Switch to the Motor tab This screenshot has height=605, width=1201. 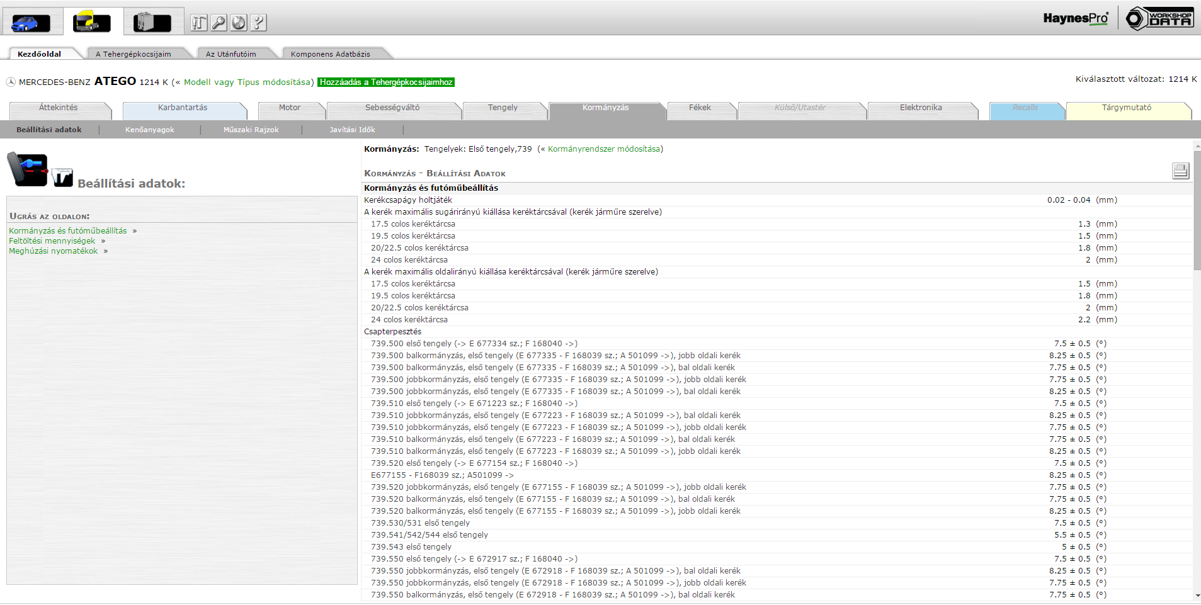(290, 108)
